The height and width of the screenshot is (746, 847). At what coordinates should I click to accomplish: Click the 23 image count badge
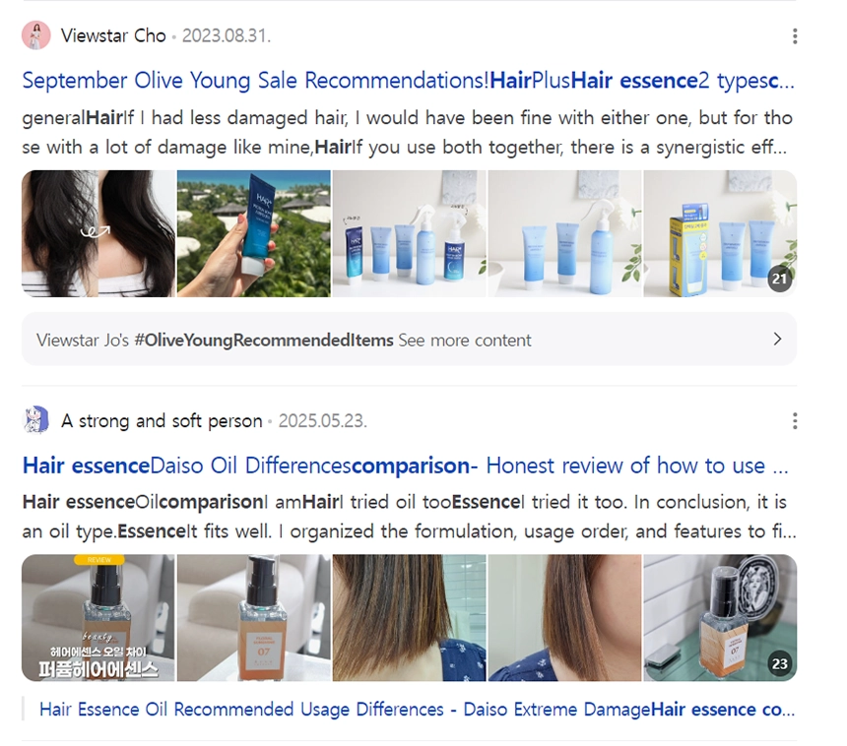779,663
